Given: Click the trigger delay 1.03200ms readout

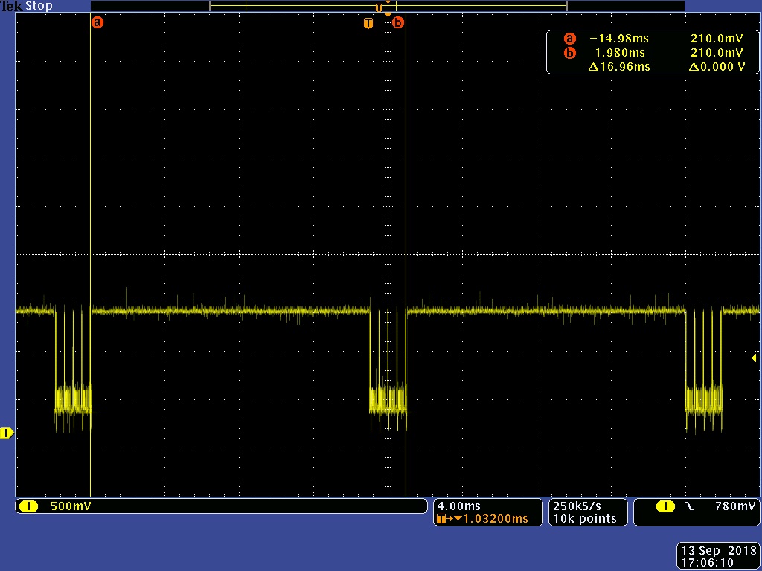Looking at the screenshot, I should tap(496, 519).
